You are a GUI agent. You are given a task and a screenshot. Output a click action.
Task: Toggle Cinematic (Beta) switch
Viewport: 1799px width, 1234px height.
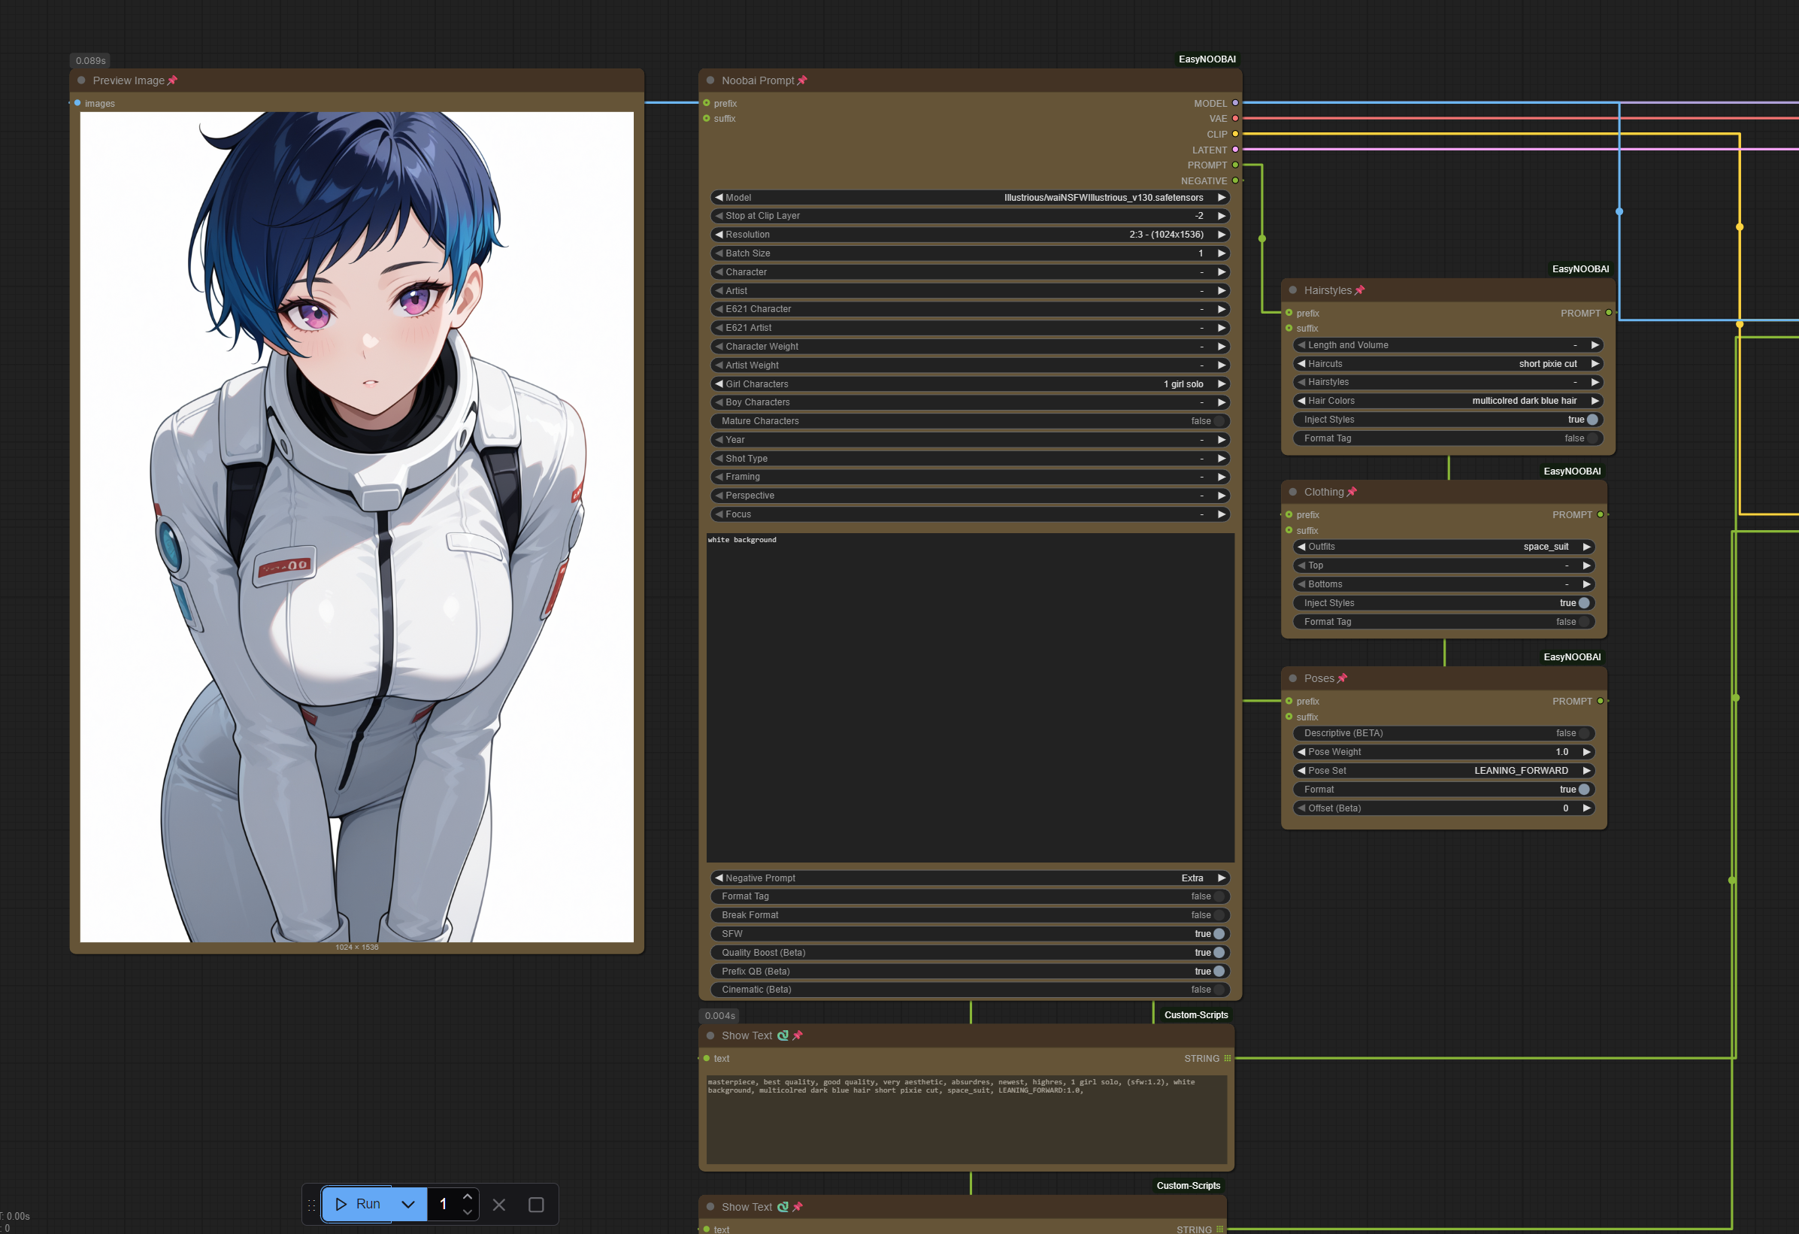click(1219, 990)
